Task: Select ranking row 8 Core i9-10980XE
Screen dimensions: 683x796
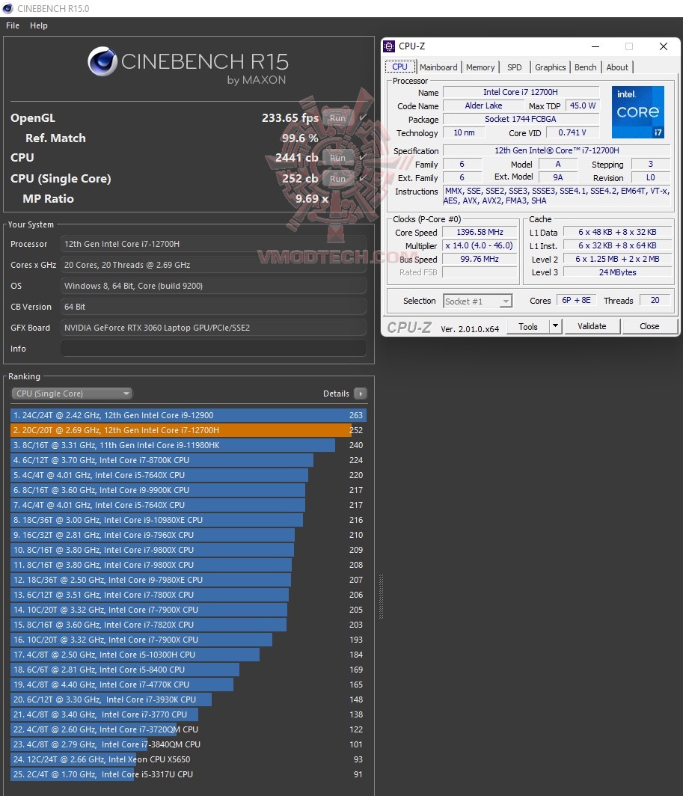Action: [x=189, y=520]
